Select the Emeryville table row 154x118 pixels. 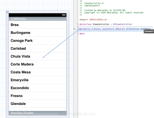(x=38, y=80)
